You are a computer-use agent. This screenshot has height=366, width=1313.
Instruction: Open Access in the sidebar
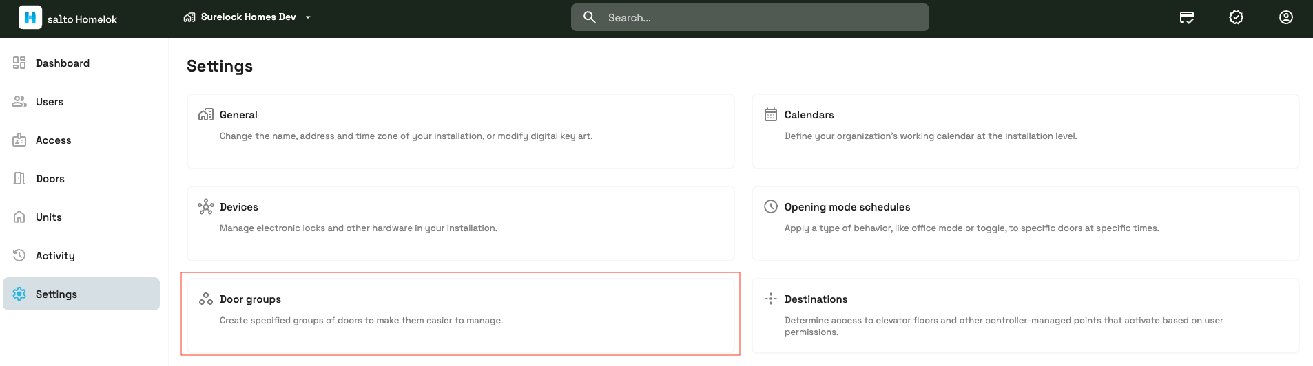(x=81, y=140)
